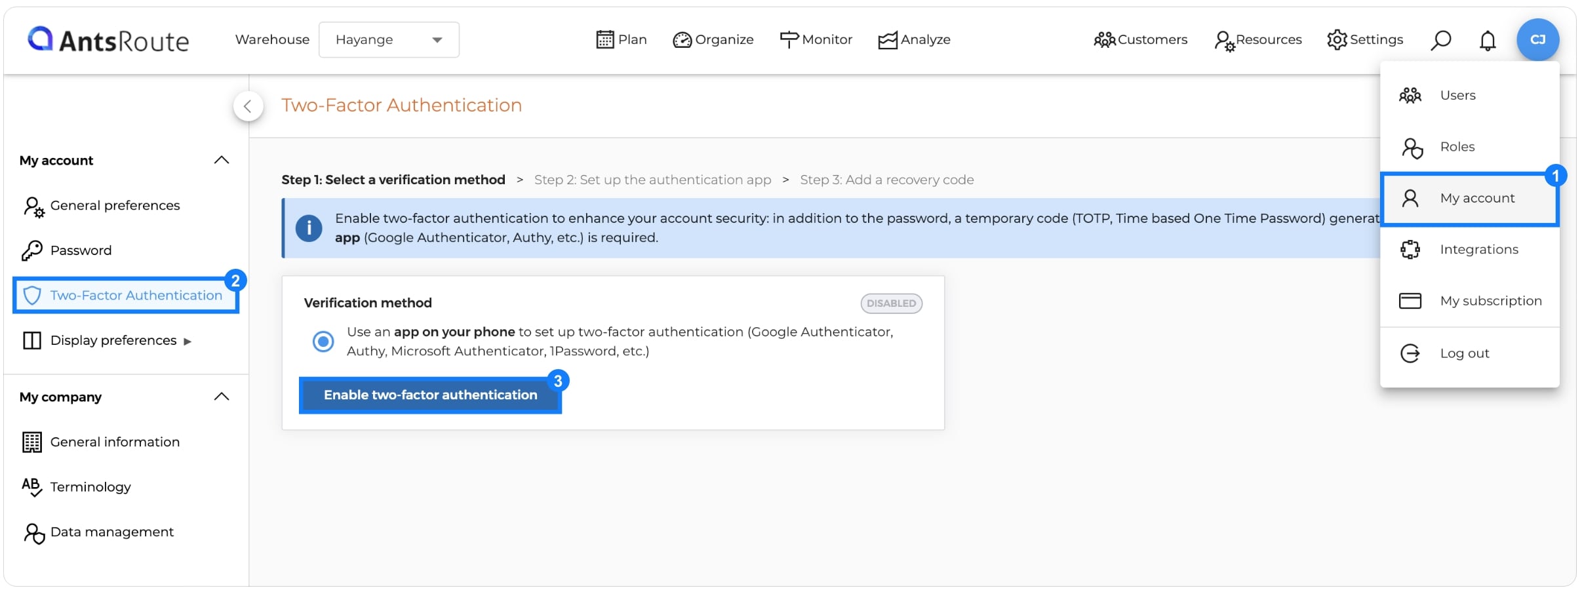Click Step 1: Select a verification method
This screenshot has height=592, width=1580.
393,180
